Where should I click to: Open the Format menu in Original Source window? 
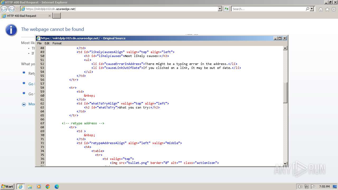pos(57,43)
